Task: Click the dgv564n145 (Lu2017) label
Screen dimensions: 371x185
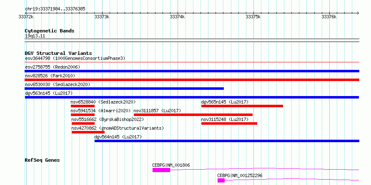Action: [x=118, y=137]
